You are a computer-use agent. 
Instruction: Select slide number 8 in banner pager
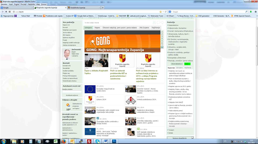coord(162,47)
